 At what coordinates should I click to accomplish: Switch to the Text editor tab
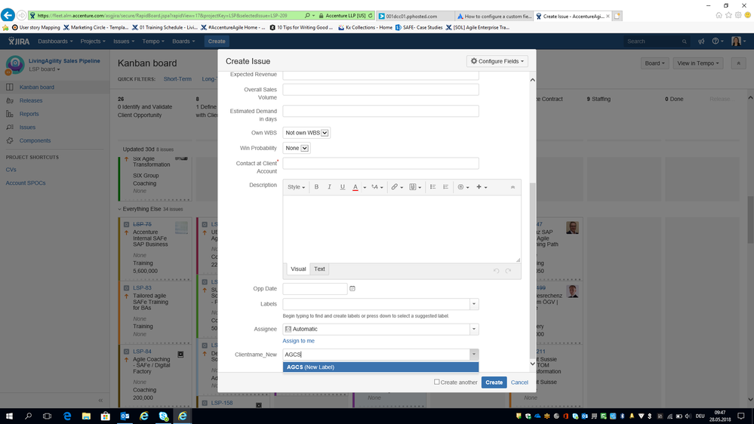pos(319,269)
